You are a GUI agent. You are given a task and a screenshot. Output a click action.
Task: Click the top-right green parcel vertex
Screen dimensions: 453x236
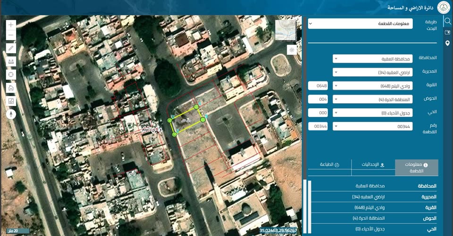[x=196, y=107]
